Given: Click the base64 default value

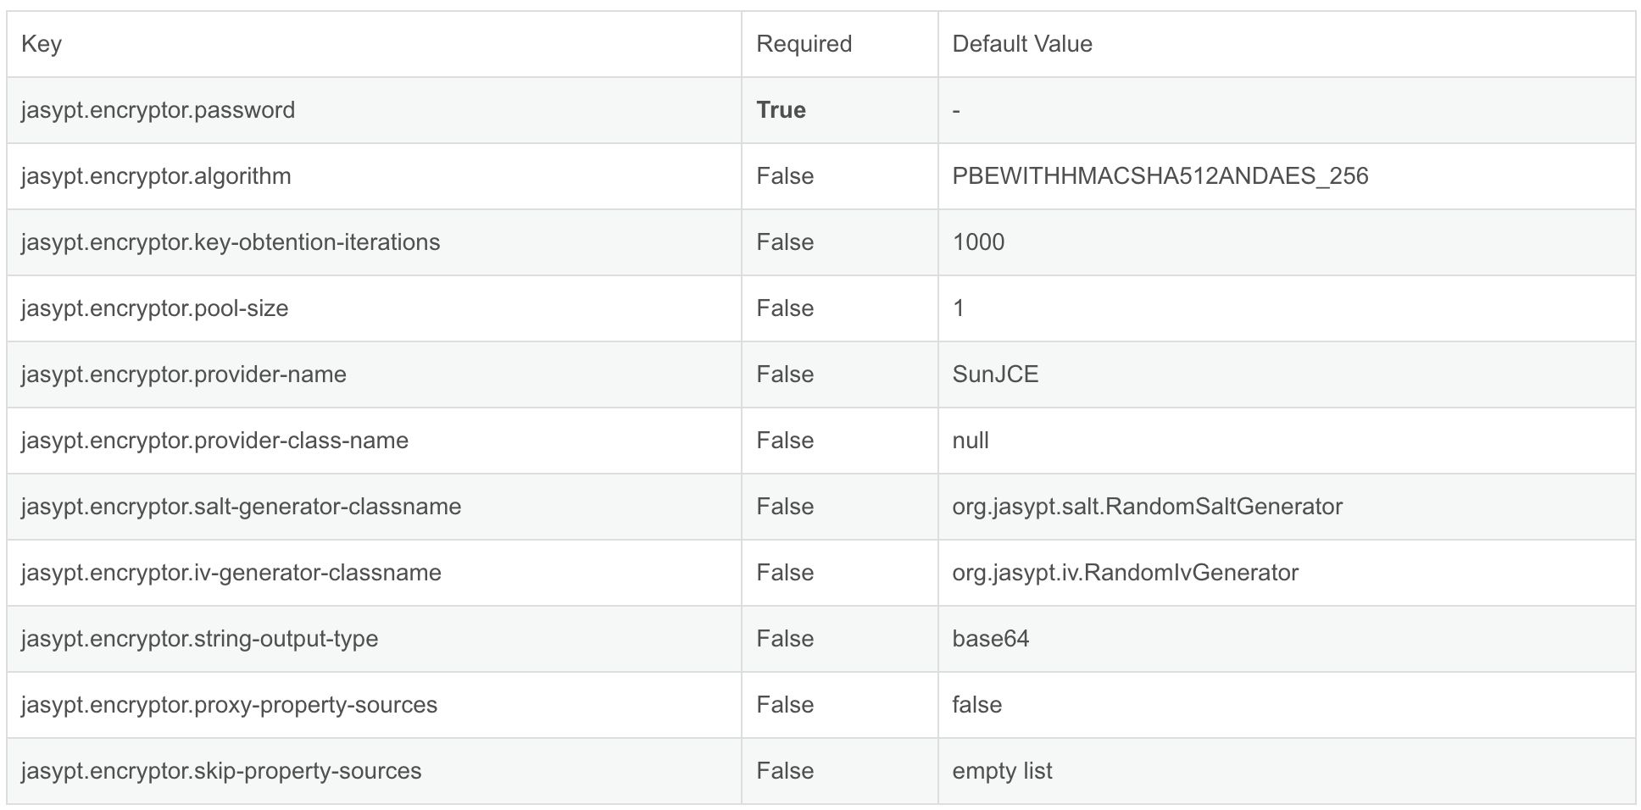Looking at the screenshot, I should click(x=990, y=639).
